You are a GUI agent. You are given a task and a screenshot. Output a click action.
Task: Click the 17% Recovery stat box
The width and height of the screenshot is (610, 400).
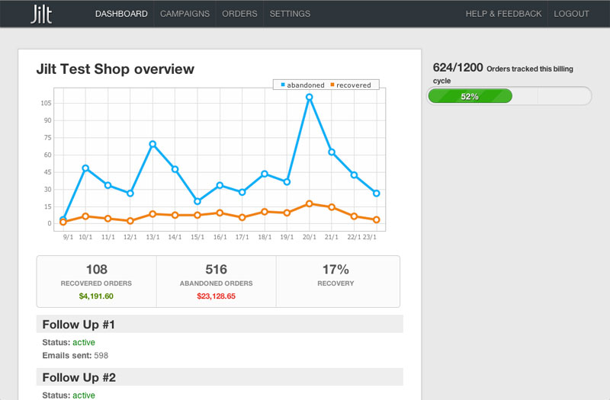(336, 281)
